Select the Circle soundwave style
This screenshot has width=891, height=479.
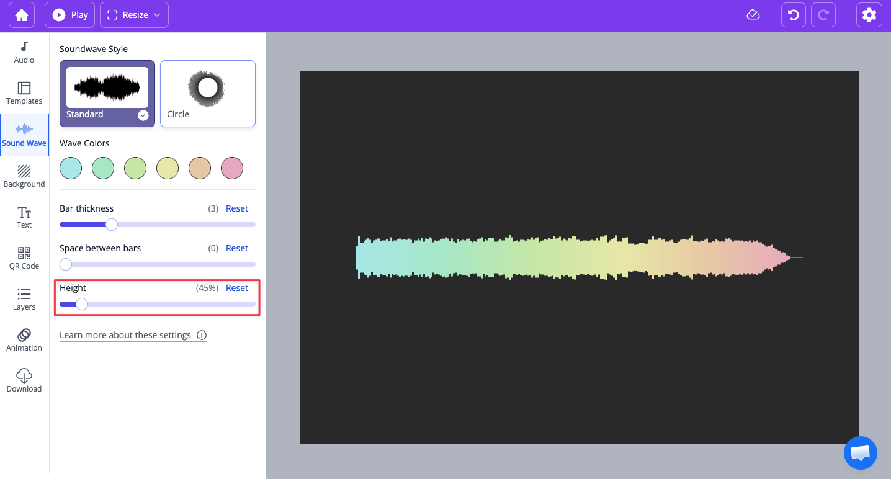pyautogui.click(x=208, y=93)
